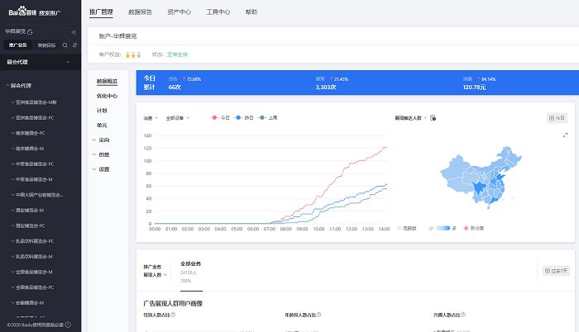Expand the map with the fullscreen arrows icon

[x=565, y=135]
